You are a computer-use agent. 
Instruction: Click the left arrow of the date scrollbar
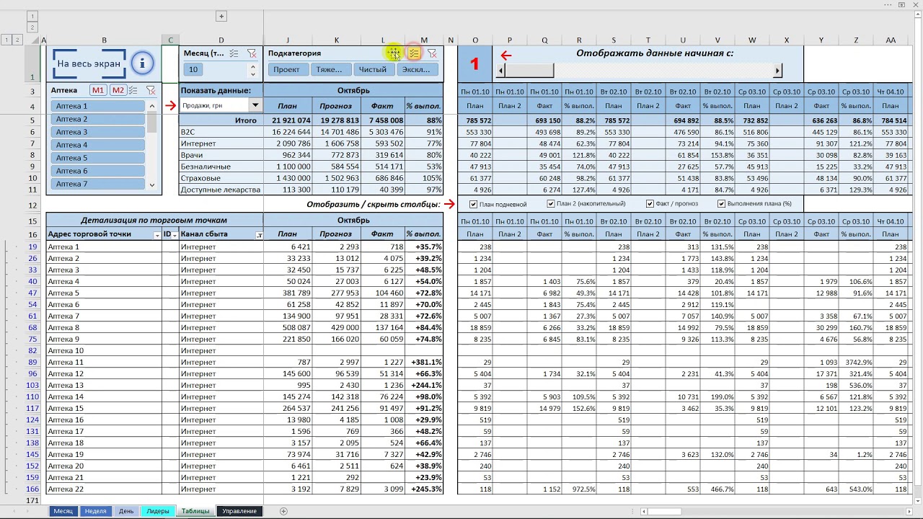click(500, 70)
